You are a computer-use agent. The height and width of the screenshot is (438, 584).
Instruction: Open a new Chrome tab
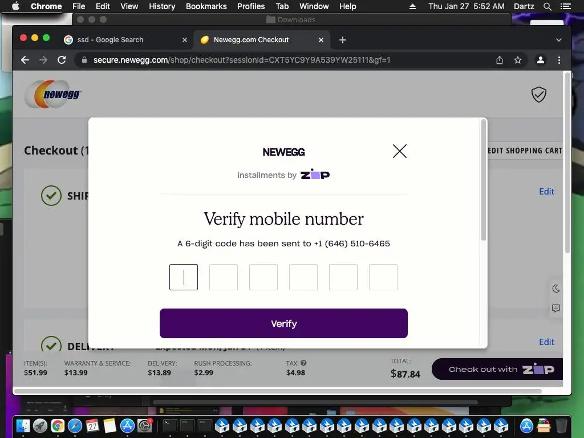tap(343, 40)
